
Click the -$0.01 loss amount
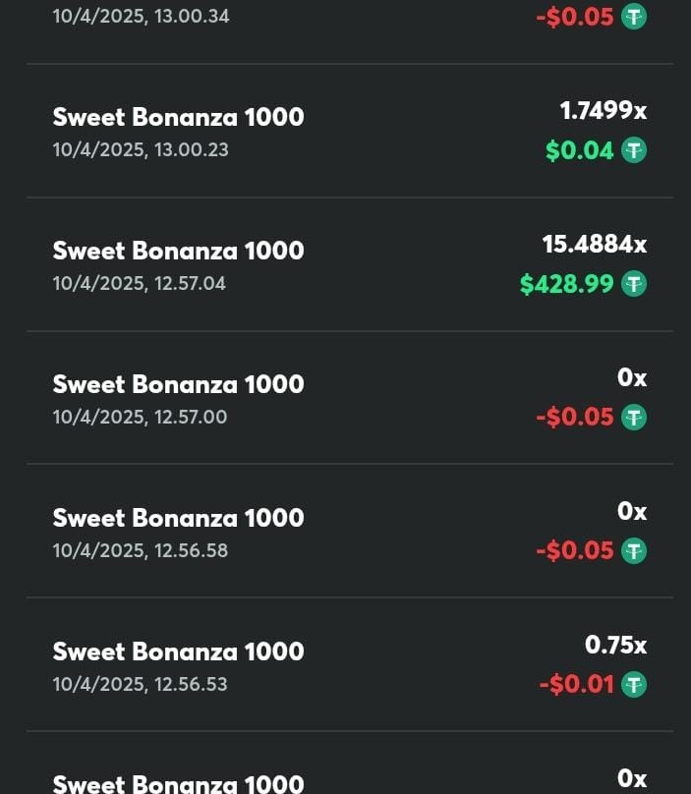577,684
